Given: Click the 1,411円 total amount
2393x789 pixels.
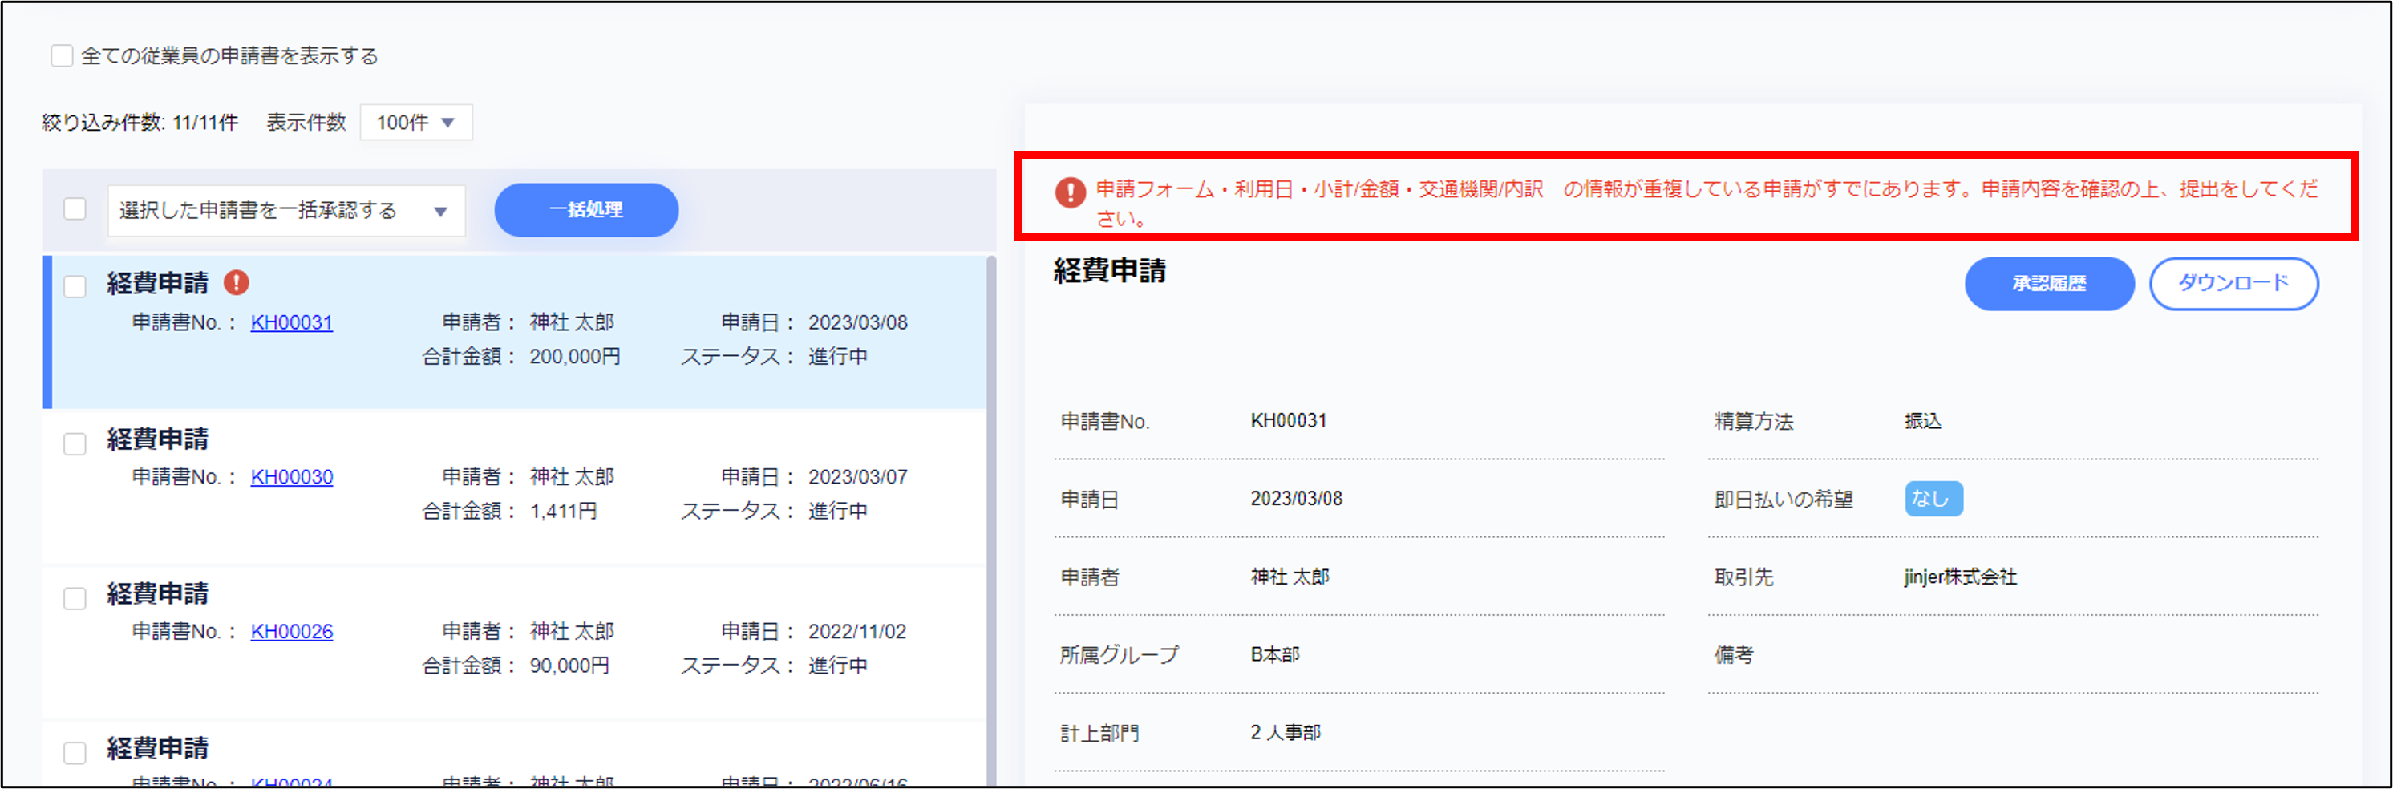Looking at the screenshot, I should tap(563, 511).
